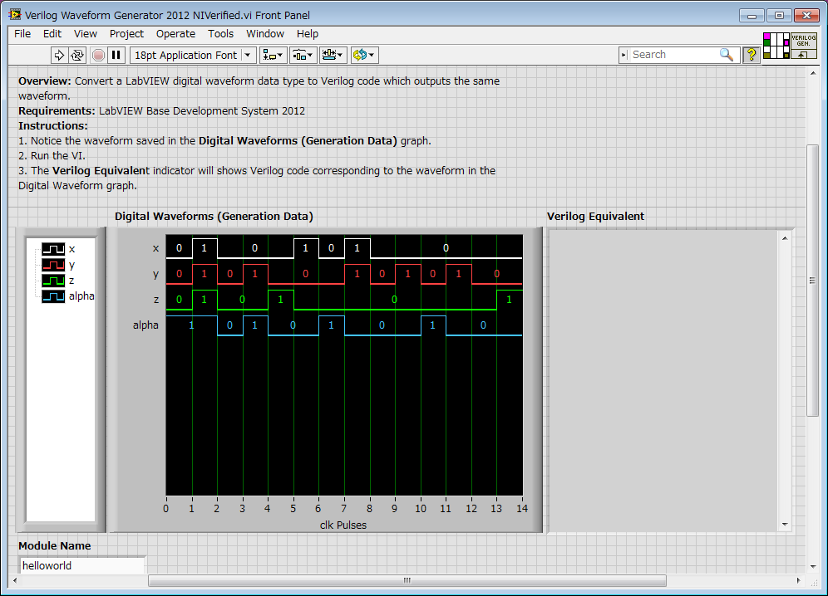The image size is (828, 596).
Task: Click the search magnifying glass icon
Action: point(727,55)
